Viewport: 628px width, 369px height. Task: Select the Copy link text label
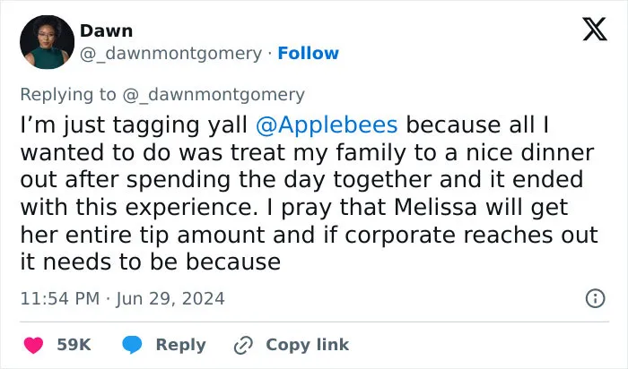[308, 345]
